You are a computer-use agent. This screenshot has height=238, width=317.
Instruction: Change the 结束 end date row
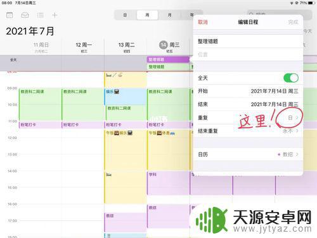pos(248,104)
